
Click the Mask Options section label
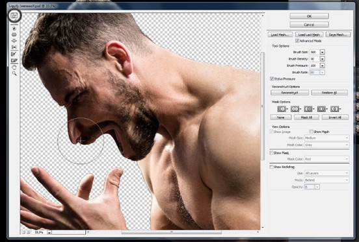click(x=281, y=102)
